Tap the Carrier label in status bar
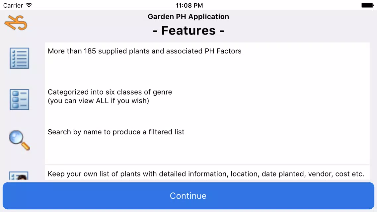 tap(13, 5)
